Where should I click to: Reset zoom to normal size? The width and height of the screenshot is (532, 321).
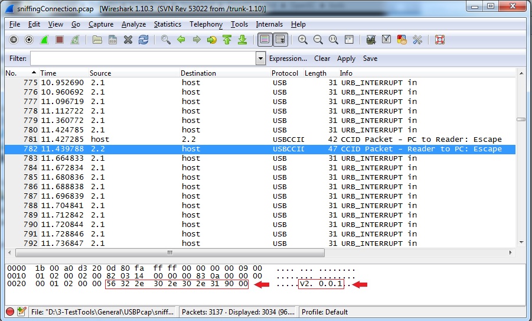[x=334, y=40]
